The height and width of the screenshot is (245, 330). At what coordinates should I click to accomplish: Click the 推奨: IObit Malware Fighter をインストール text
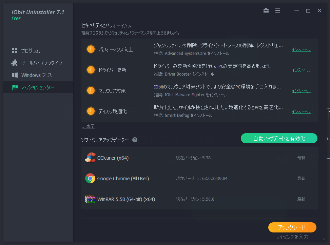(191, 95)
